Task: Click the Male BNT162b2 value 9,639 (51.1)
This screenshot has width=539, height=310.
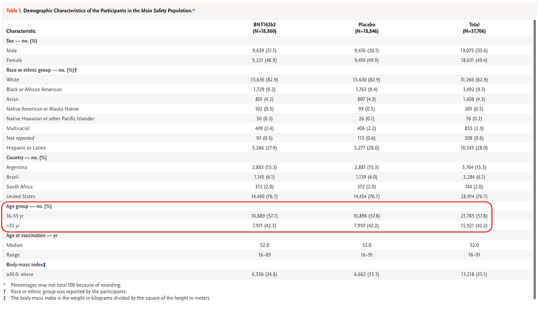Action: (264, 51)
